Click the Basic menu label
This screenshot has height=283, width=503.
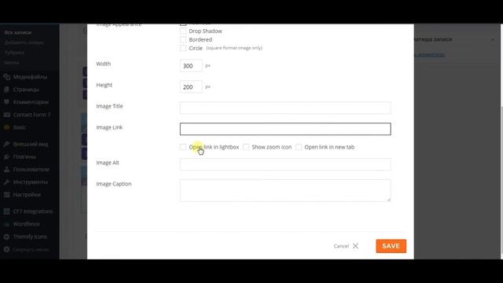tap(19, 127)
